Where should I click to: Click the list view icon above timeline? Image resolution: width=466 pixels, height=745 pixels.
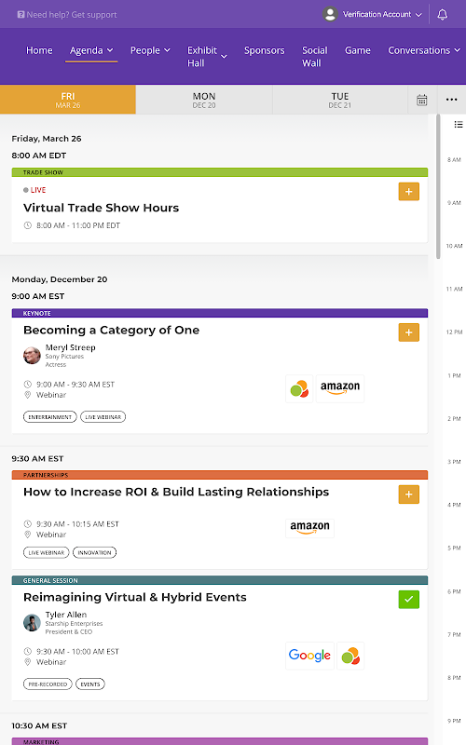(458, 125)
